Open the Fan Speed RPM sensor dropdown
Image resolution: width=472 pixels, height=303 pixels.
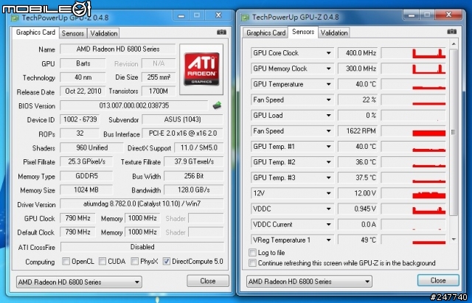click(329, 131)
